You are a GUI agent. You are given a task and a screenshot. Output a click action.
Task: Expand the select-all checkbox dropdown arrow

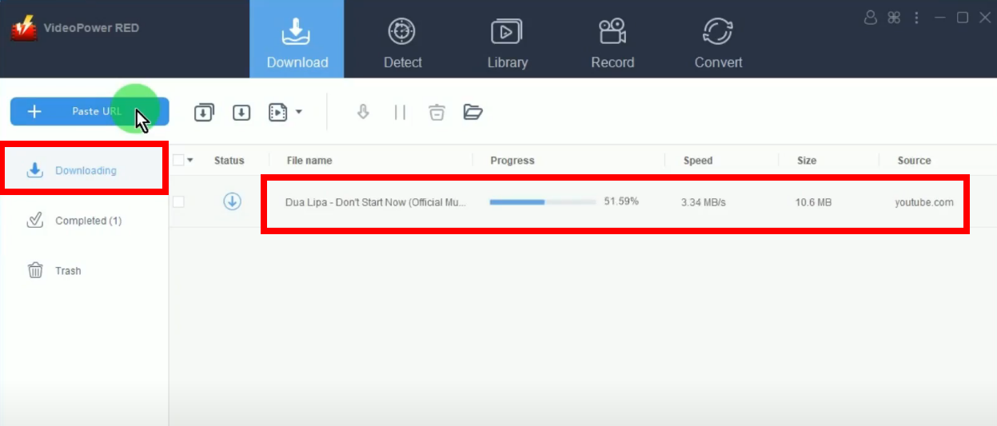point(190,160)
